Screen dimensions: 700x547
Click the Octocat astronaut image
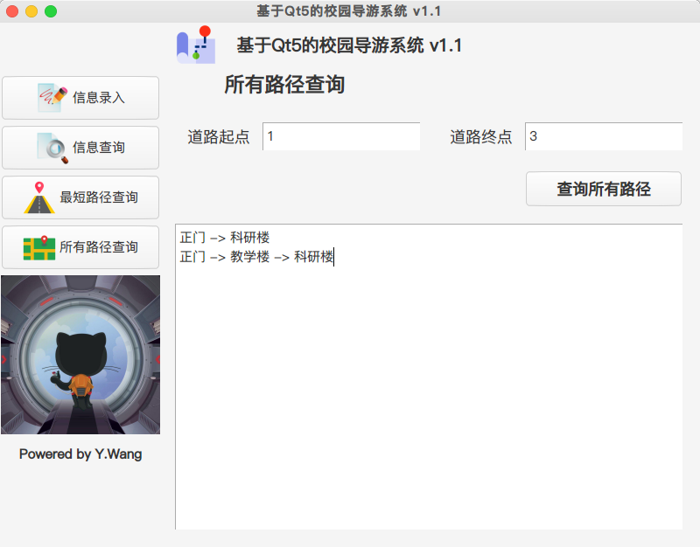pos(80,355)
